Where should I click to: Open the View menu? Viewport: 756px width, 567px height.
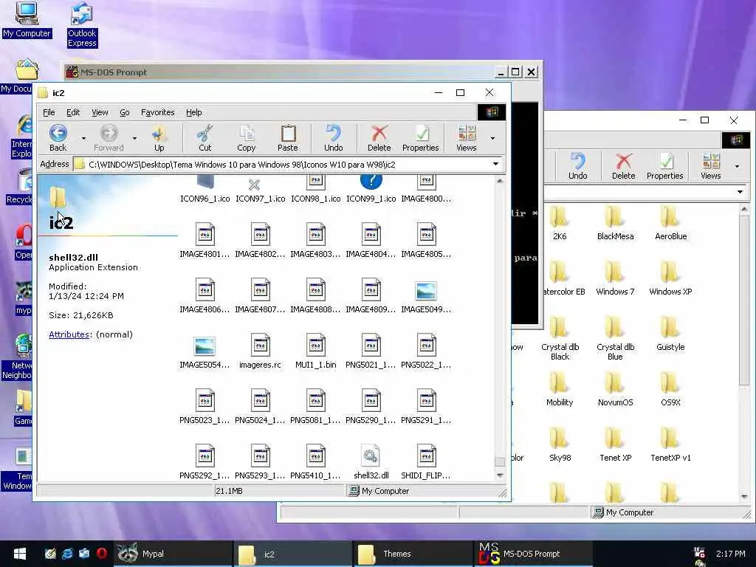pos(100,112)
